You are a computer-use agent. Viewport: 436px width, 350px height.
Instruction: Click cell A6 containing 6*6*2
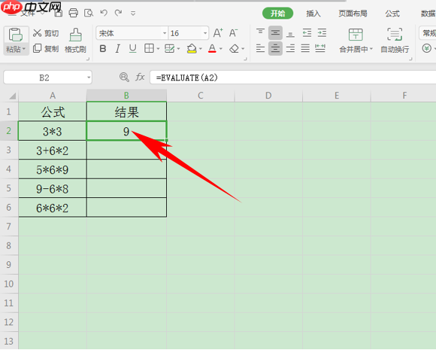coord(53,208)
